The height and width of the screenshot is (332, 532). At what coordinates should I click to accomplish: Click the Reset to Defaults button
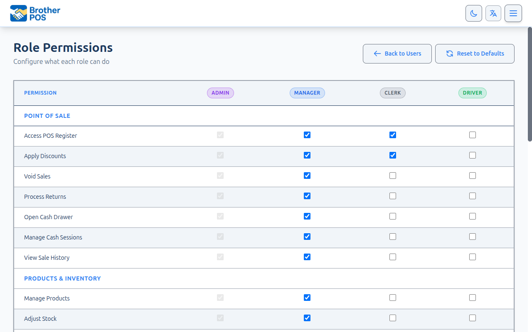coord(475,54)
